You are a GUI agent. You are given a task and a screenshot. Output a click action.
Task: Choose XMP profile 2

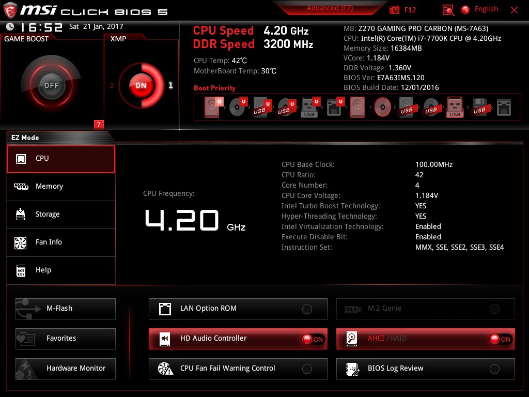click(112, 85)
